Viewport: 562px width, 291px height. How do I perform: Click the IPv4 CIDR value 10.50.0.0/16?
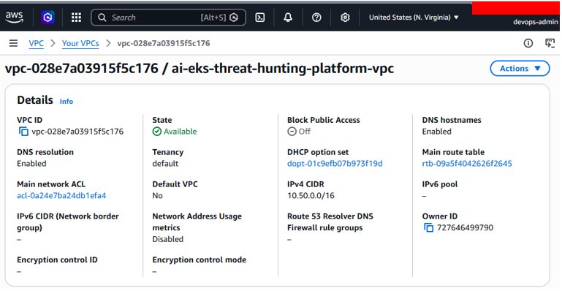tap(311, 196)
